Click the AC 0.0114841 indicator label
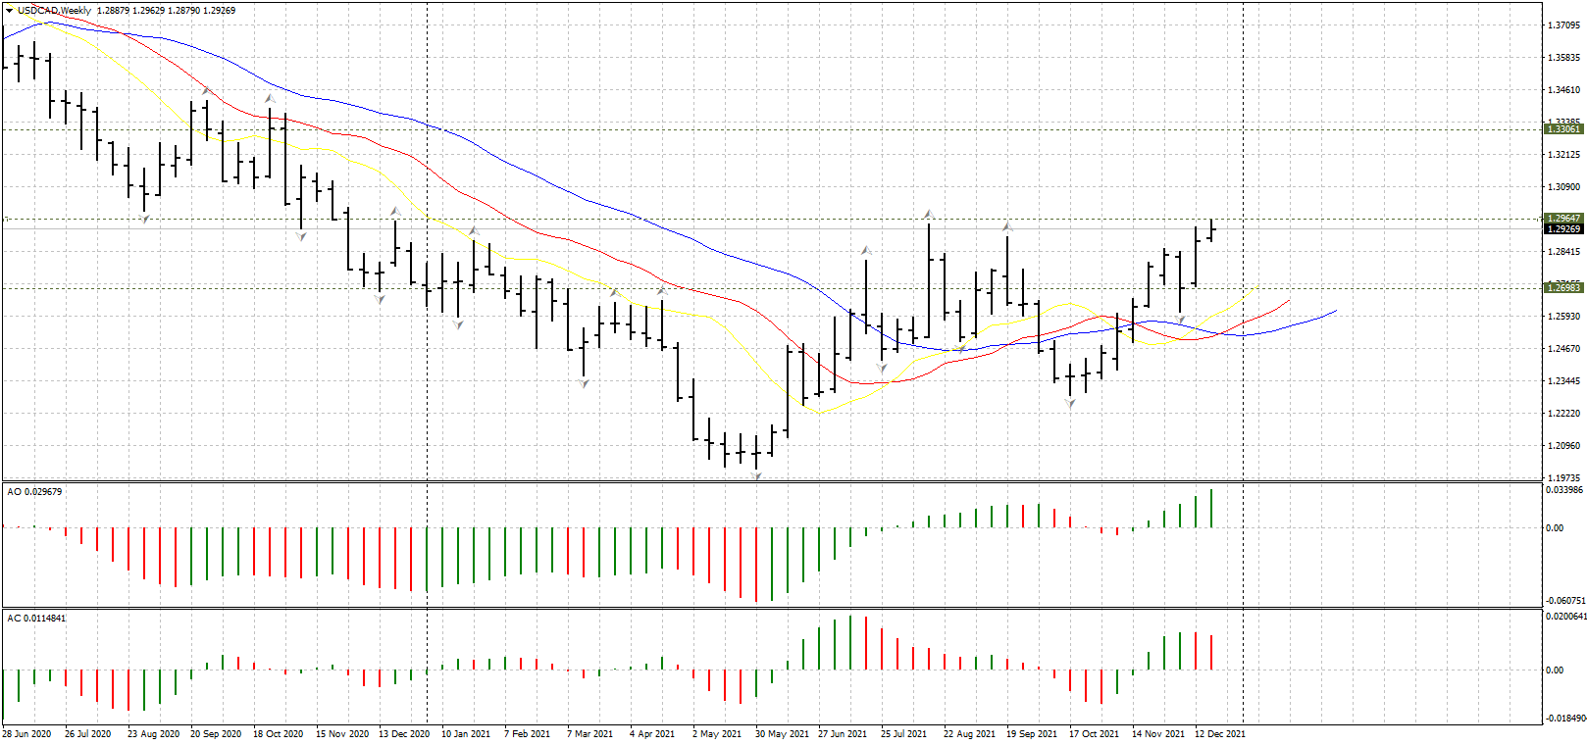 click(x=37, y=619)
